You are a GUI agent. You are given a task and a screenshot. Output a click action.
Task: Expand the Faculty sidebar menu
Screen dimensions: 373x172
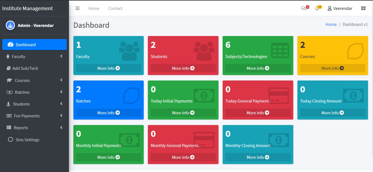click(34, 56)
